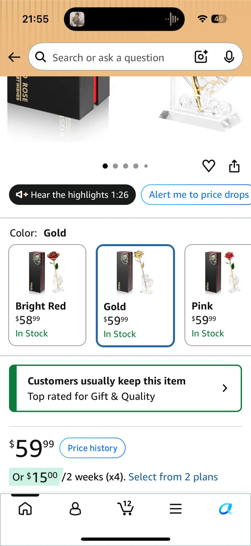Open the hamburger menu icon
Screen dimensions: 251x546
(175, 508)
